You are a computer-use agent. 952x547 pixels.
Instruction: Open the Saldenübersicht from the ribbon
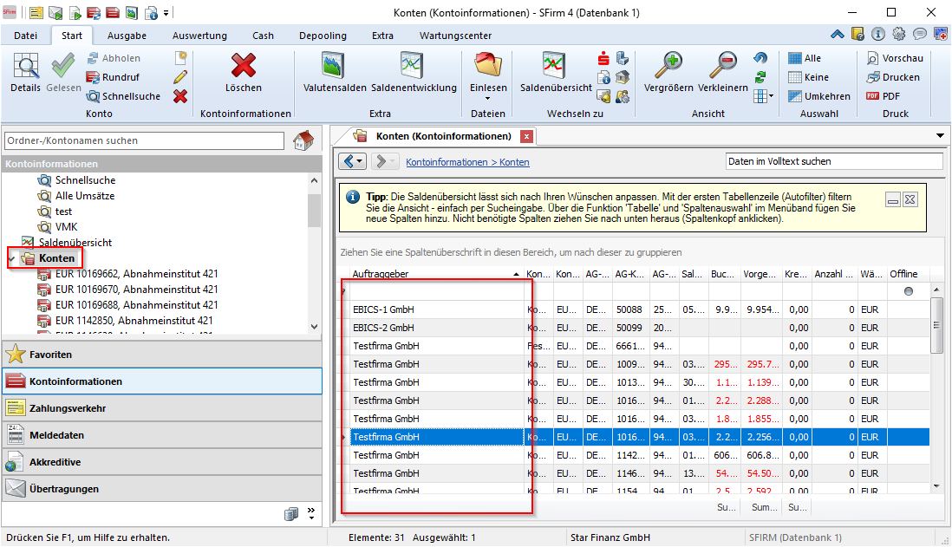(555, 67)
